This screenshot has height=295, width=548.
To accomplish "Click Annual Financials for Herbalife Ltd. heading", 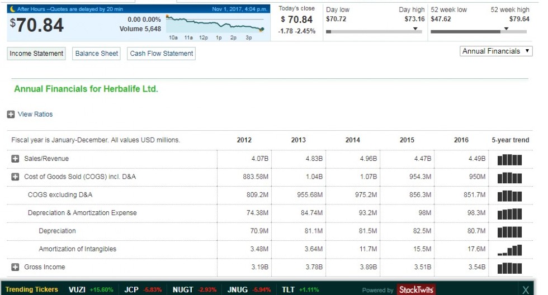I will 86,89.
